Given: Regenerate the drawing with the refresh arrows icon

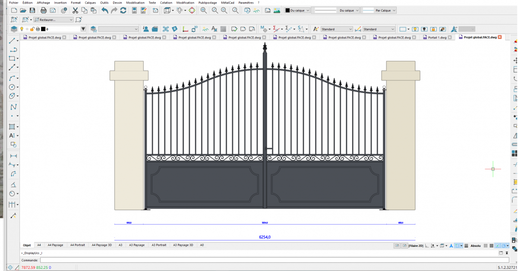Looking at the screenshot, I should click(123, 10).
